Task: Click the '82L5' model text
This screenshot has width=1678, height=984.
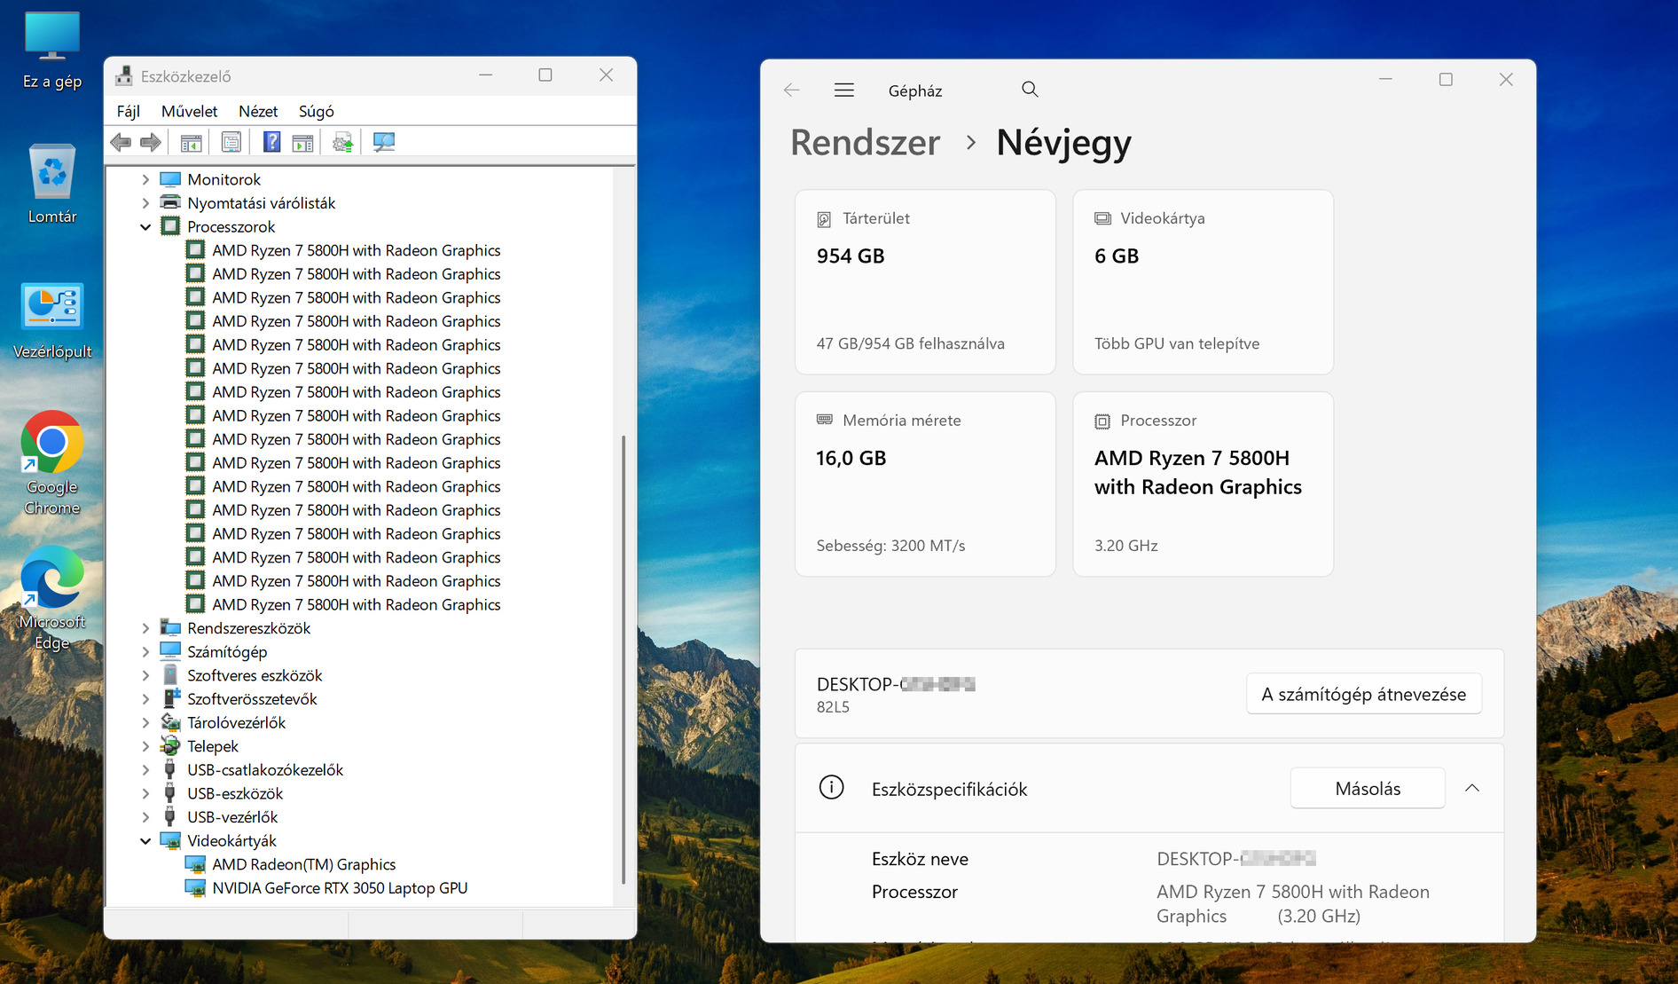Action: 833,707
